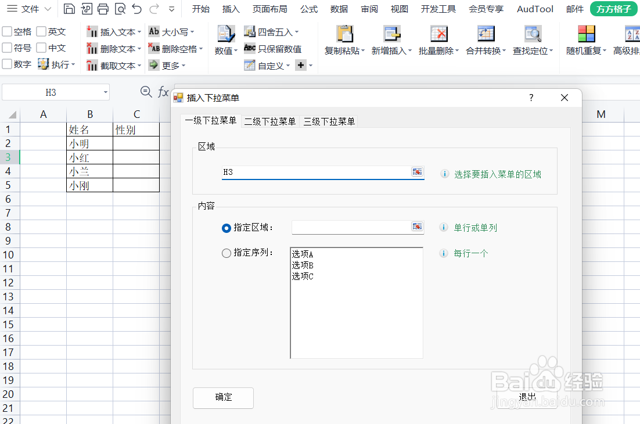Switch to the 开始 ribbon tab
640x424 pixels.
click(201, 9)
